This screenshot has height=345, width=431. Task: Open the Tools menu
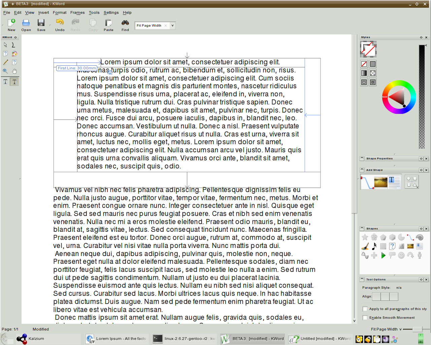[94, 12]
